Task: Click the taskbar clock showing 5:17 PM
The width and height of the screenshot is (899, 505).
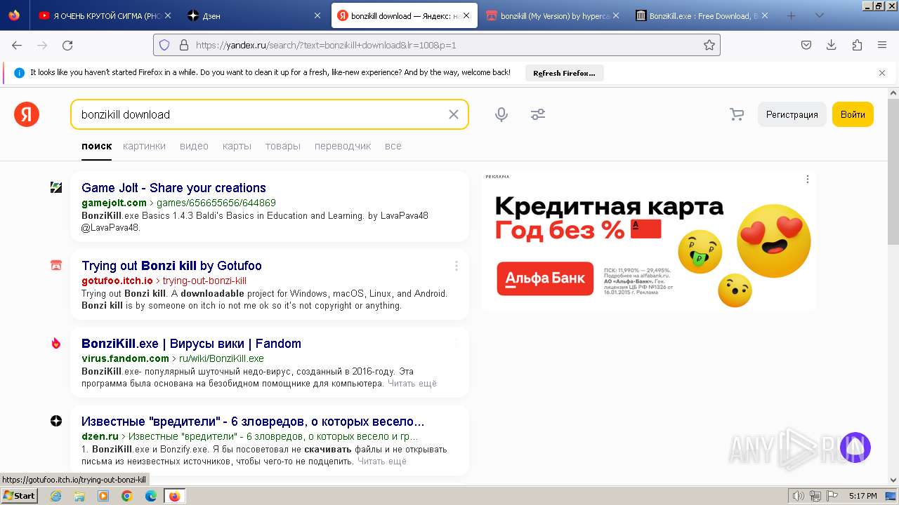Action: point(862,496)
